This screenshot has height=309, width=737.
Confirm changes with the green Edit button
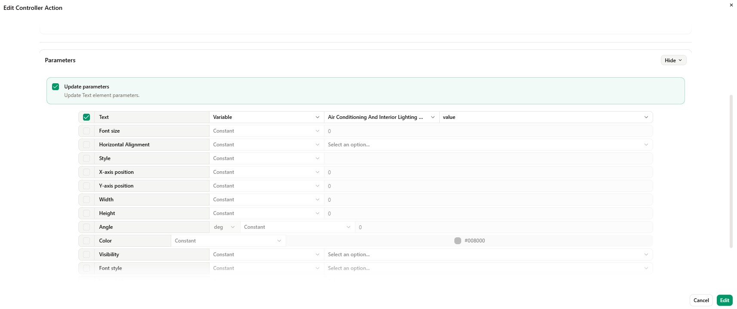pyautogui.click(x=725, y=300)
